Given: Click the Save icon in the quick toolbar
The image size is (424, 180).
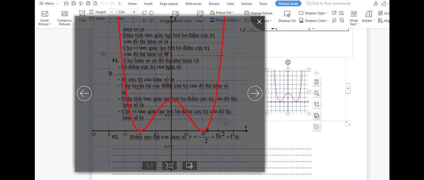Looking at the screenshot, I should click(x=74, y=3).
